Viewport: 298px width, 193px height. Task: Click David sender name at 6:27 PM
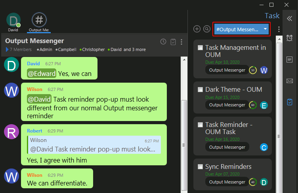click(33, 64)
